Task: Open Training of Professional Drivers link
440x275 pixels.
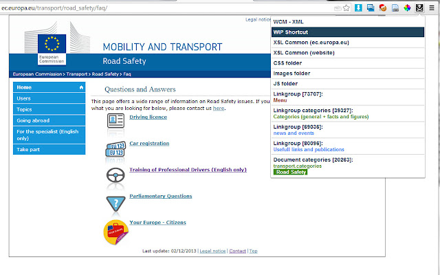Action: click(x=188, y=170)
